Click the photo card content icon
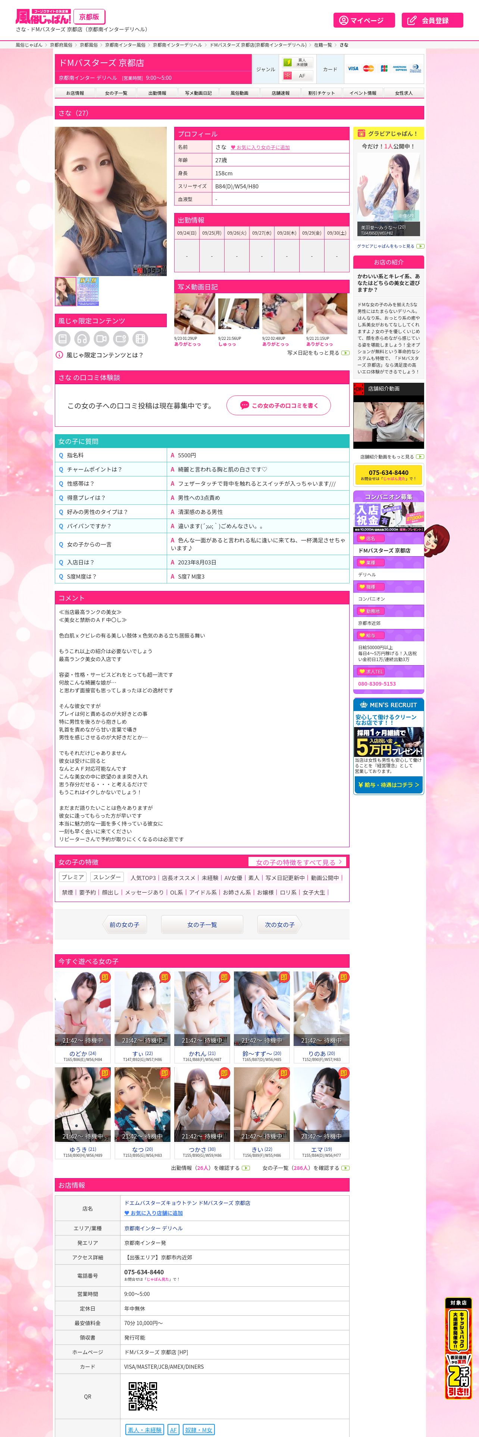The width and height of the screenshot is (479, 1437). tap(121, 338)
